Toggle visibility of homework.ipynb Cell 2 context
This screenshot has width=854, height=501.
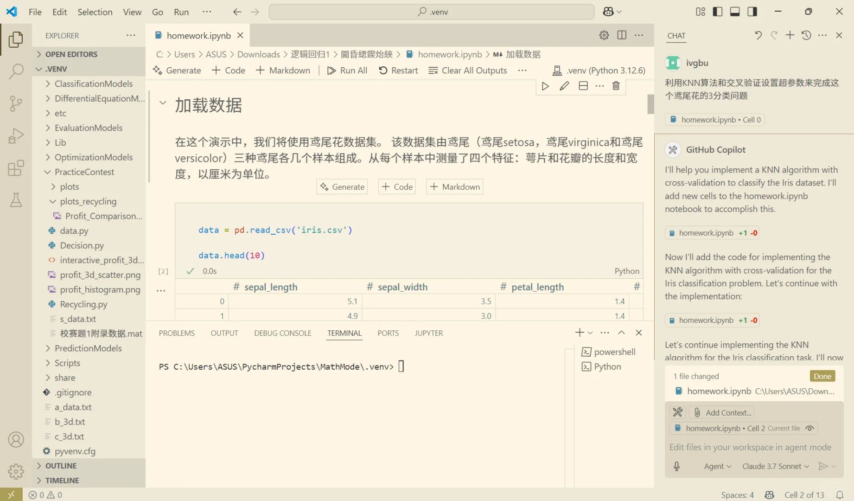(x=809, y=428)
